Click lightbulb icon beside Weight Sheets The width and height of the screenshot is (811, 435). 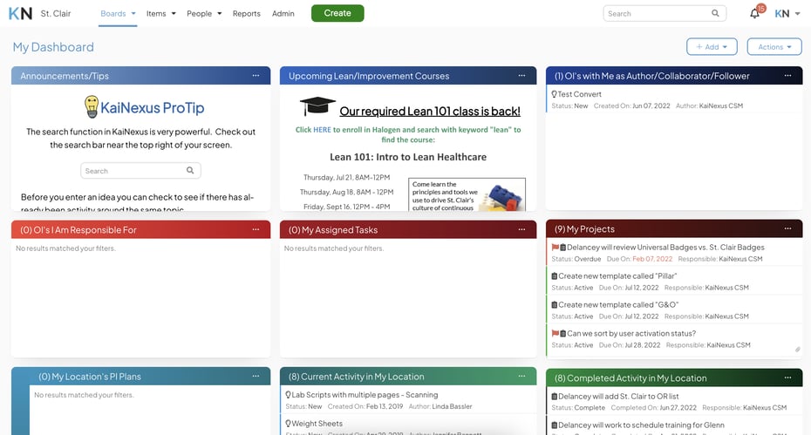click(288, 423)
